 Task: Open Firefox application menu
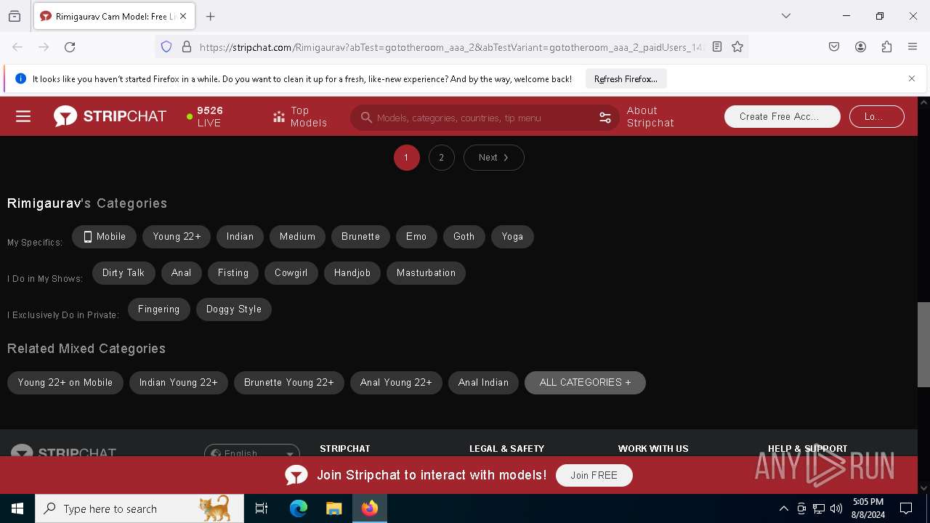pyautogui.click(x=913, y=46)
